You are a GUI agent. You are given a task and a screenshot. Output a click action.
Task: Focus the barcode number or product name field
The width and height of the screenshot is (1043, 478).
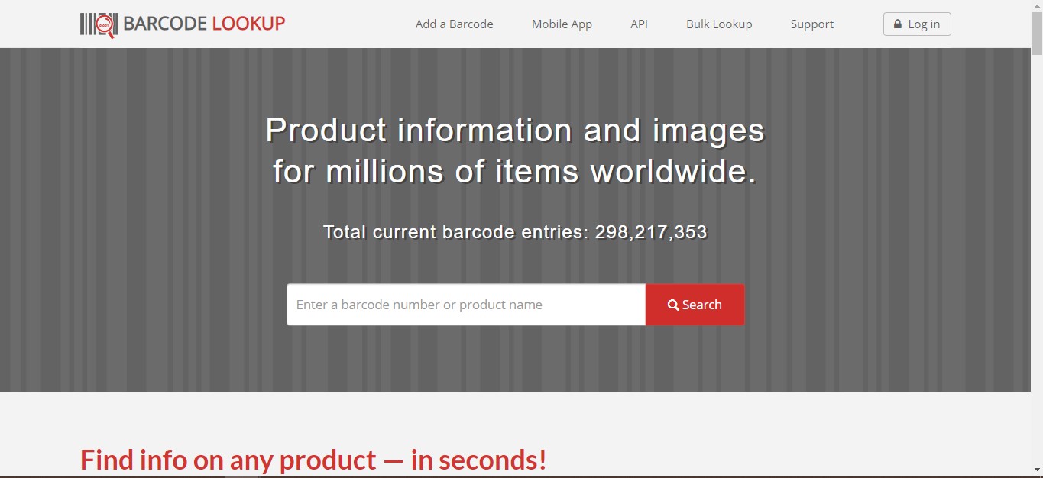[x=466, y=305]
